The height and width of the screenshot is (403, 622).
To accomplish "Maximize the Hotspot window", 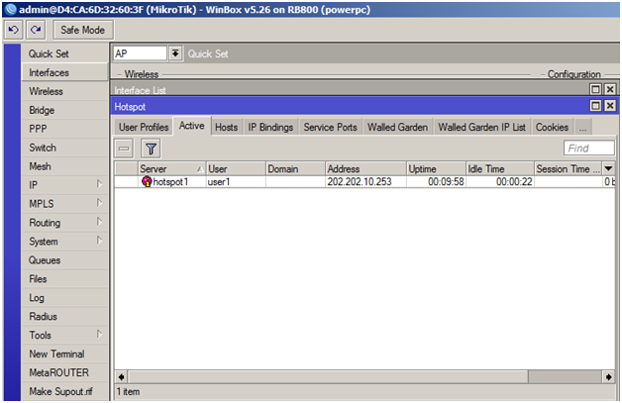I will pyautogui.click(x=595, y=106).
